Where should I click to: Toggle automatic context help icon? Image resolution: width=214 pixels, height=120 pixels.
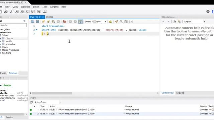click(179, 21)
